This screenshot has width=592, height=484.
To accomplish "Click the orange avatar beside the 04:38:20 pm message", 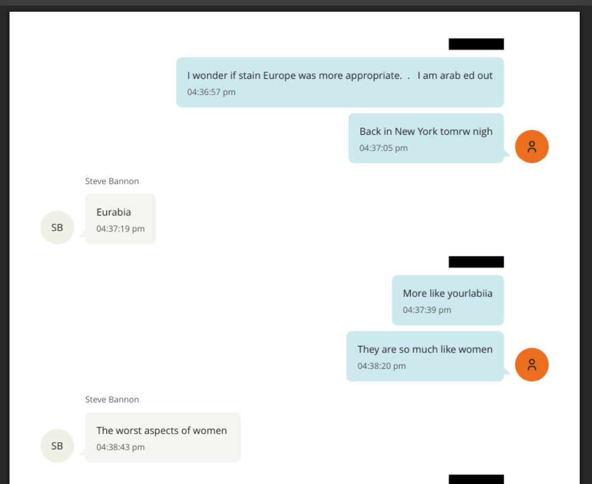I will point(532,365).
